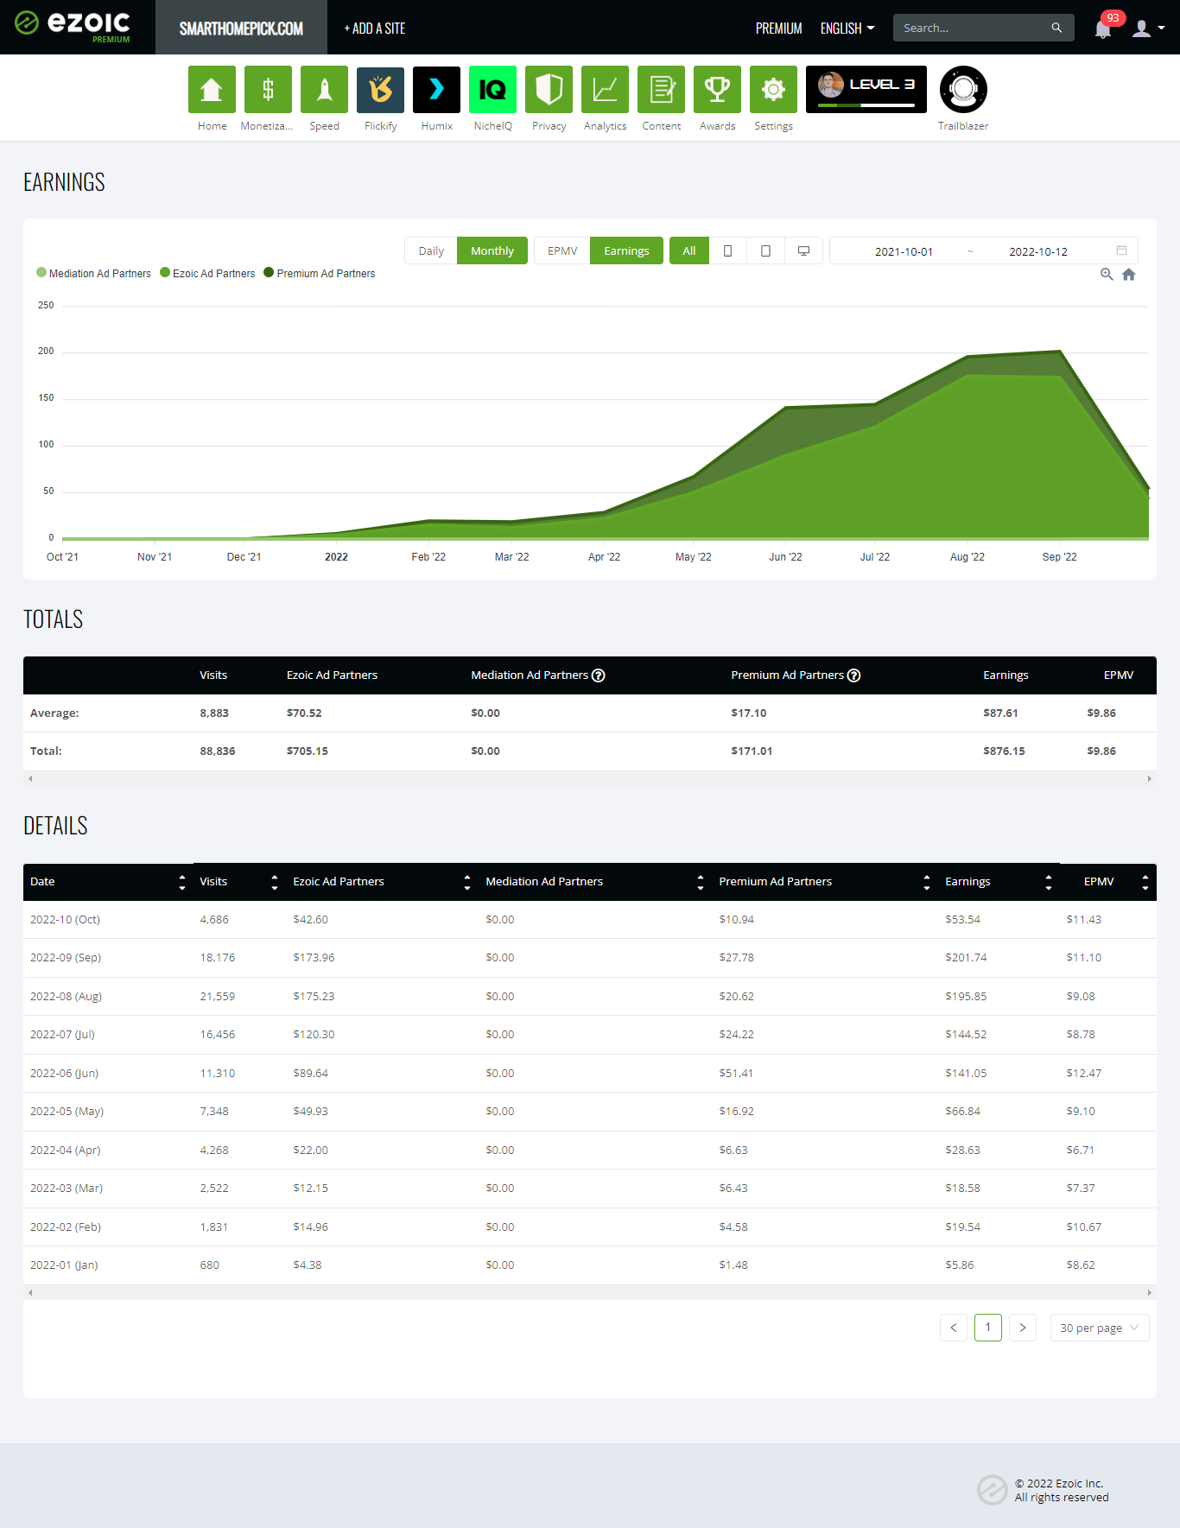Click the start date 2021-10-01 field
This screenshot has height=1528, width=1180.
coord(904,251)
